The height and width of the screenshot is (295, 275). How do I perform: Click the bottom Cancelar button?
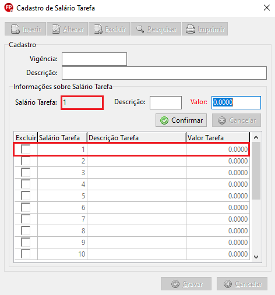point(242,284)
